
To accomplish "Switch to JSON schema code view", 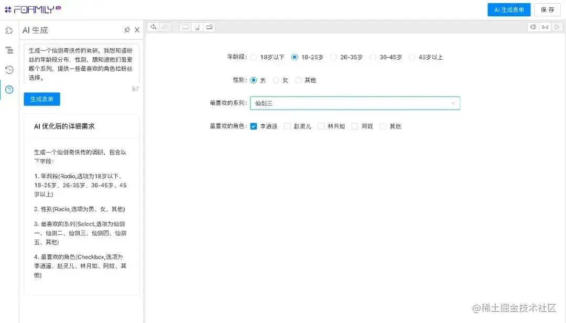I will coord(545,27).
